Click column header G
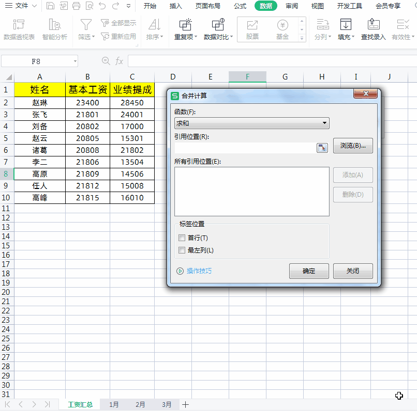417x411 pixels. pos(285,77)
